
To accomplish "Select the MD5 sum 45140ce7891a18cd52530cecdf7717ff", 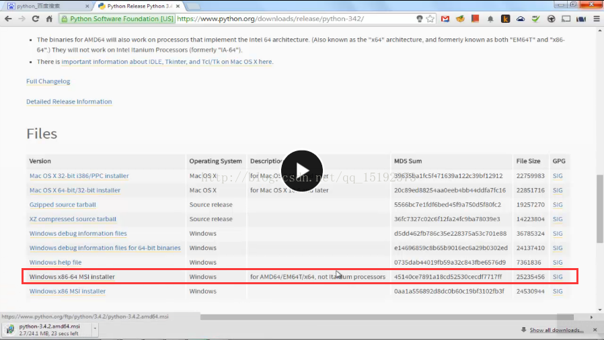I will point(447,277).
